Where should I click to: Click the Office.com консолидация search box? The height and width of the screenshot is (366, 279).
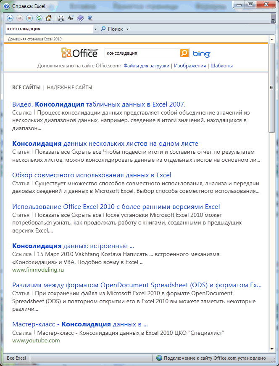(142, 53)
